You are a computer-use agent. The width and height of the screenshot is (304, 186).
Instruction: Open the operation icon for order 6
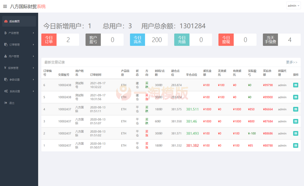pyautogui.click(x=295, y=85)
